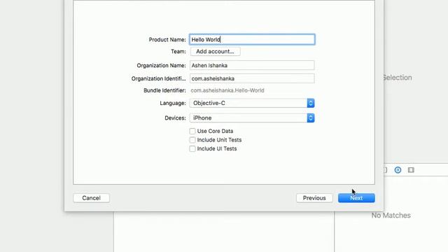Click the Selection text in inspector pane
Image resolution: width=448 pixels, height=252 pixels.
397,78
